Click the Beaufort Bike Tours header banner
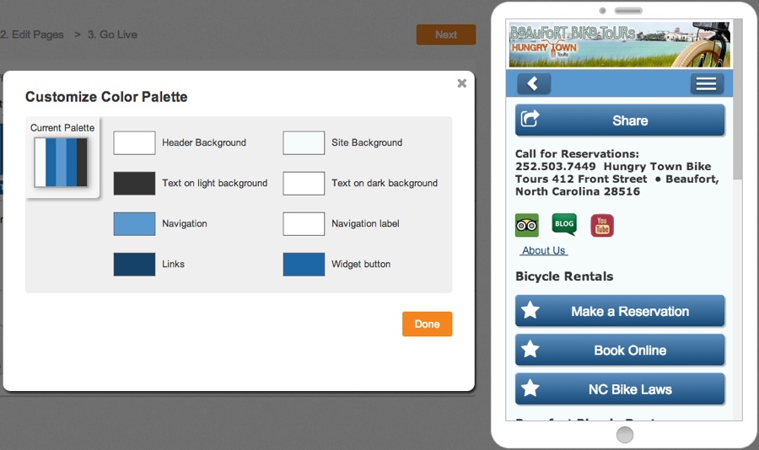Viewport: 759px width, 450px height. [x=620, y=45]
